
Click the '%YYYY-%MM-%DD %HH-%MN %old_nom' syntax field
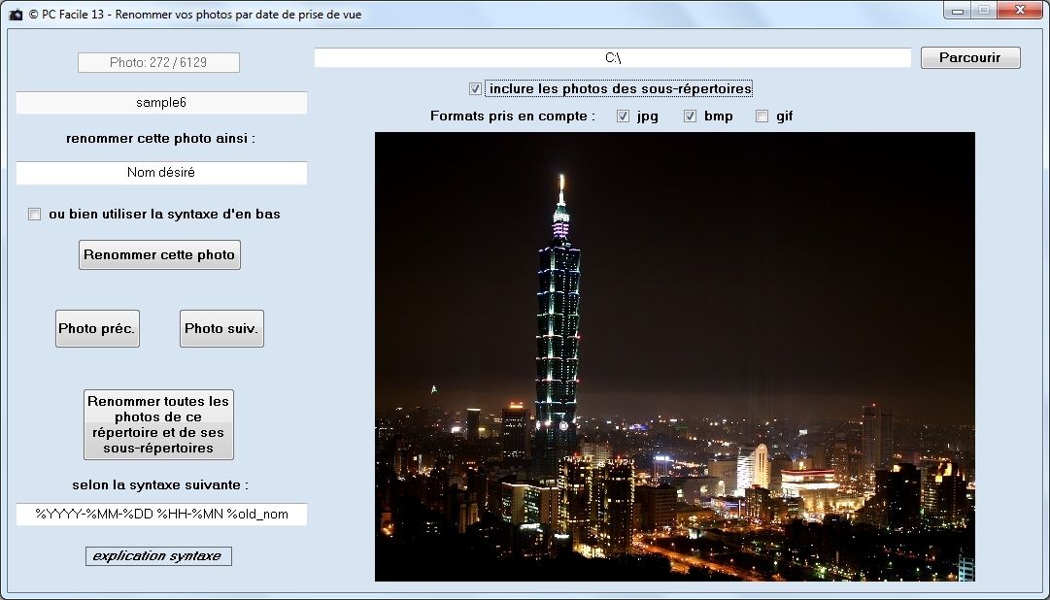(x=161, y=515)
